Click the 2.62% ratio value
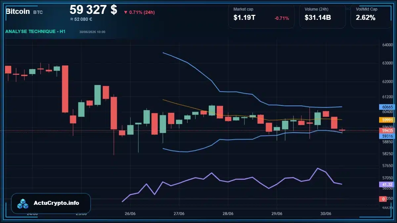This screenshot has width=397, height=223. pos(366,18)
